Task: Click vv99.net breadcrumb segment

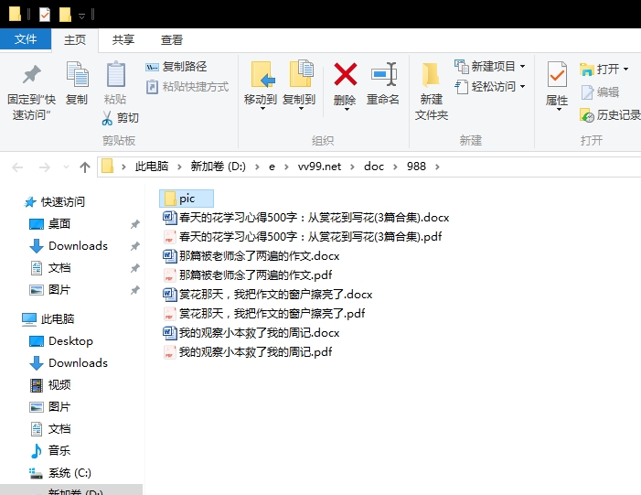Action: click(320, 167)
